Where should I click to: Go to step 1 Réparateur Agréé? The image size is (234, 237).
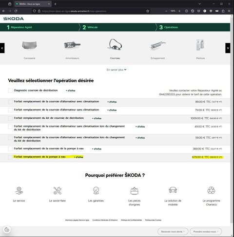click(19, 27)
